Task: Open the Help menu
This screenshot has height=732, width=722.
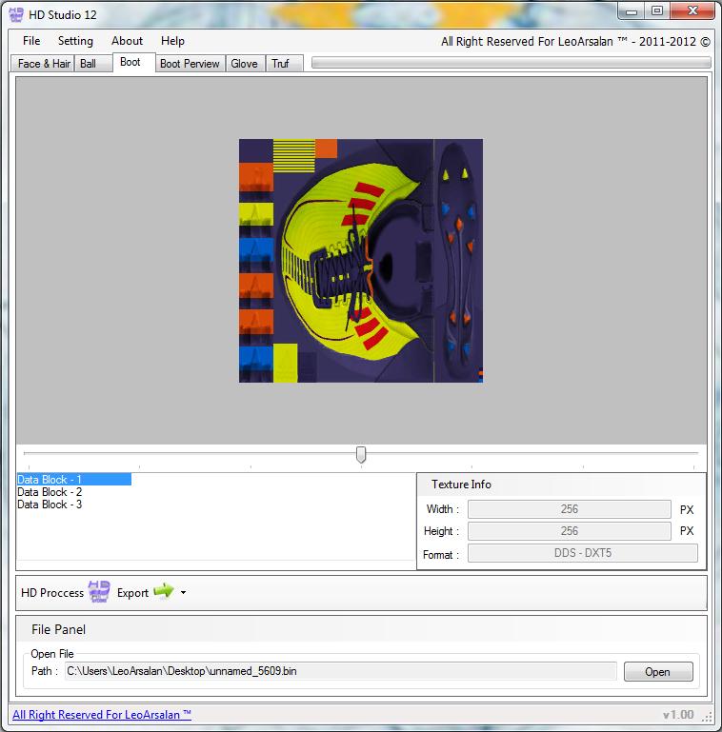Action: 172,41
